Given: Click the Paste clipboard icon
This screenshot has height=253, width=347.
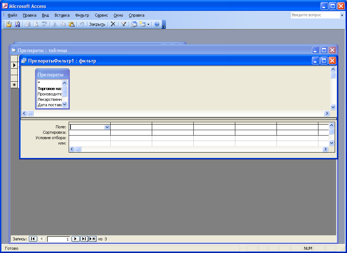Looking at the screenshot, I should [72, 24].
